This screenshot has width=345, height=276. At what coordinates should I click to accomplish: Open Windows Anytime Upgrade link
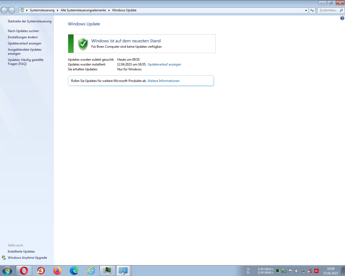pyautogui.click(x=27, y=258)
